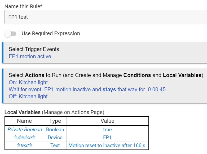Image resolution: width=207 pixels, height=154 pixels.
Task: Click the Boolean type cell
Action: click(55, 130)
